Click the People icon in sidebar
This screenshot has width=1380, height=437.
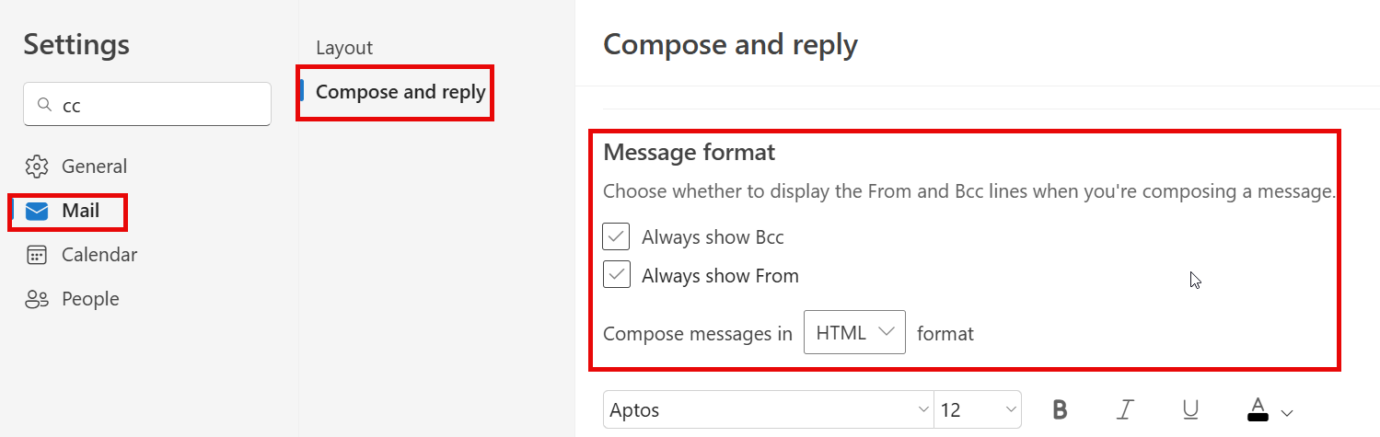tap(37, 299)
